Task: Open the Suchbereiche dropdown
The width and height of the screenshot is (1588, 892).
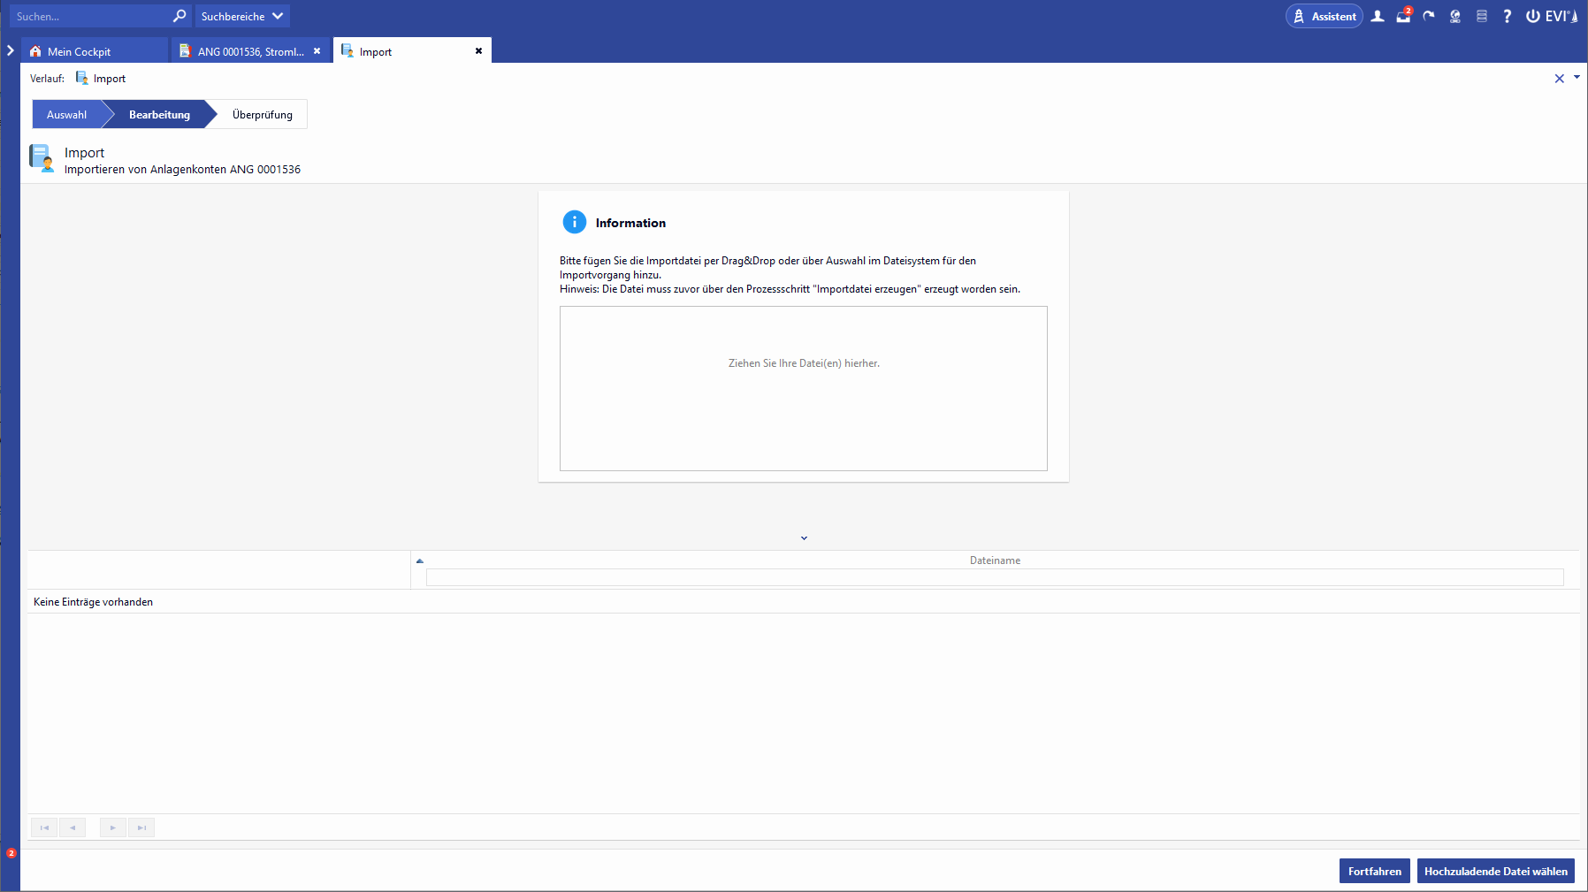Action: tap(241, 16)
